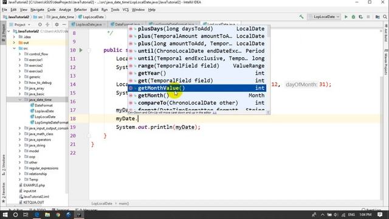Collapse the src folder
The image size is (389, 219).
(14, 48)
